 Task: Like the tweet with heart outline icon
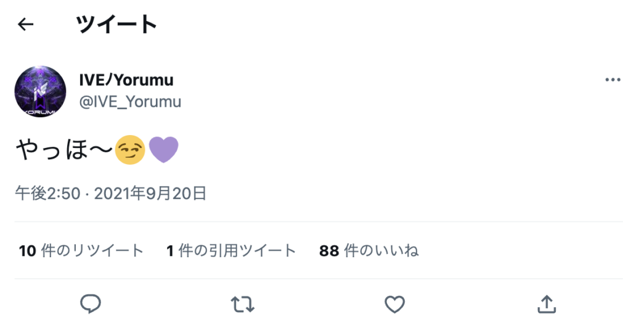click(x=394, y=305)
